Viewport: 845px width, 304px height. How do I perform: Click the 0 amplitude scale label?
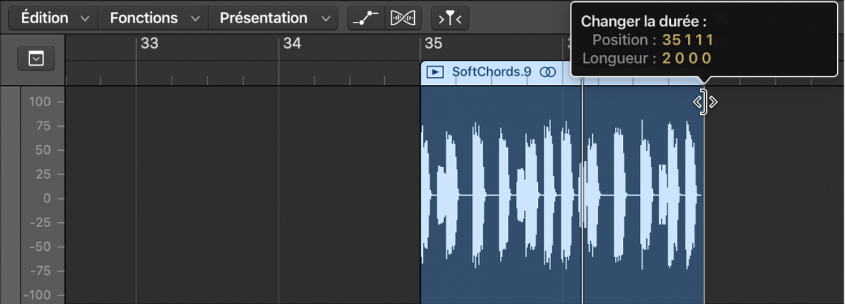[x=48, y=198]
